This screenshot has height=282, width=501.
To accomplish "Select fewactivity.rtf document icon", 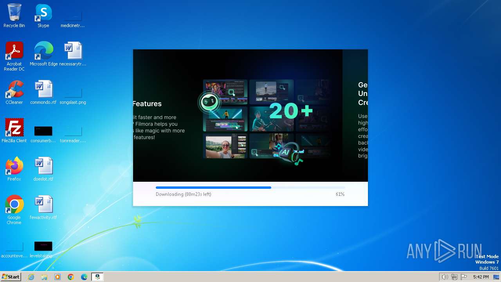I will coord(43,208).
